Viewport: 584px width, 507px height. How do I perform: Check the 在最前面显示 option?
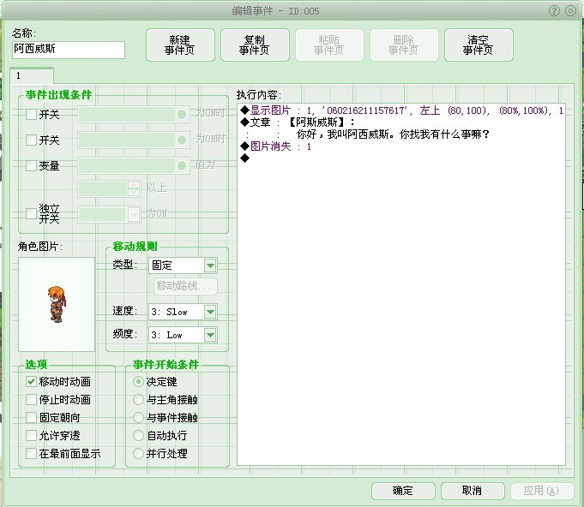pos(31,453)
